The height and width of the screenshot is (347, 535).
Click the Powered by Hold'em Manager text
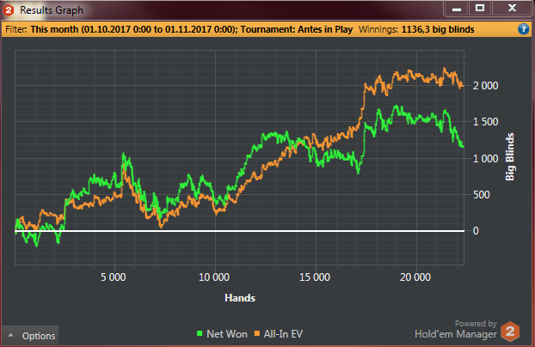(x=456, y=329)
